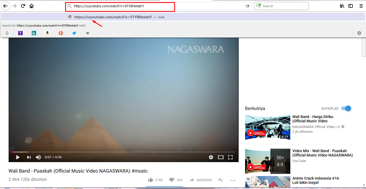Click BAGIKAN share button
This screenshot has height=189, width=366.
(201, 180)
